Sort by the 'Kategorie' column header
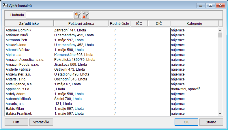 [x=194, y=23]
